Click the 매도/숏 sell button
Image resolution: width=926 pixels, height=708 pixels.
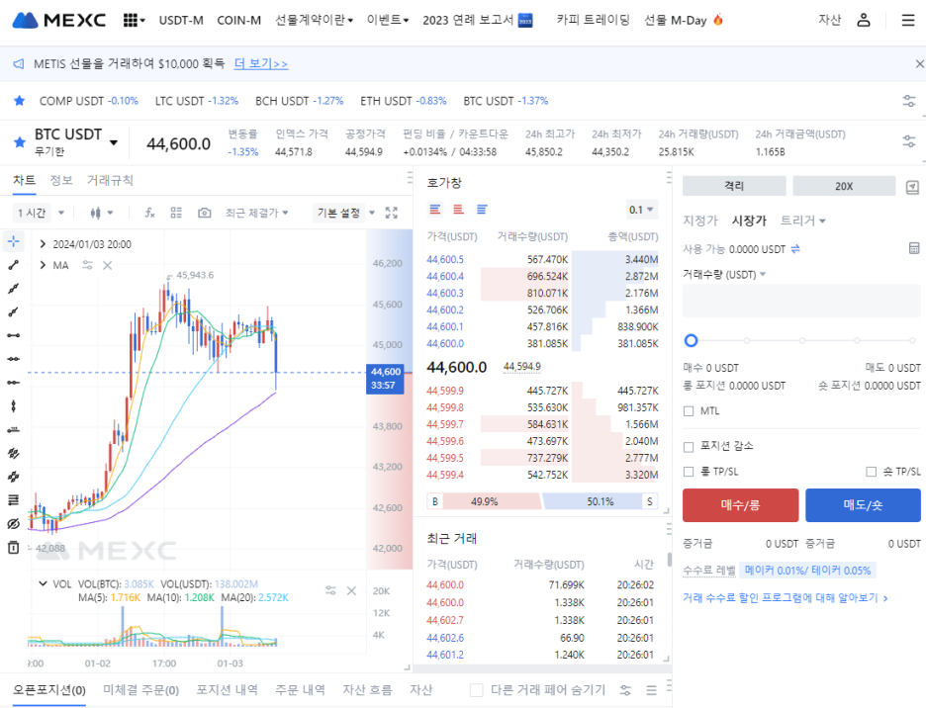[863, 505]
